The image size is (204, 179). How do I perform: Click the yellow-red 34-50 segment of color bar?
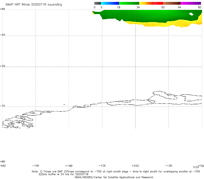[x=151, y=3]
